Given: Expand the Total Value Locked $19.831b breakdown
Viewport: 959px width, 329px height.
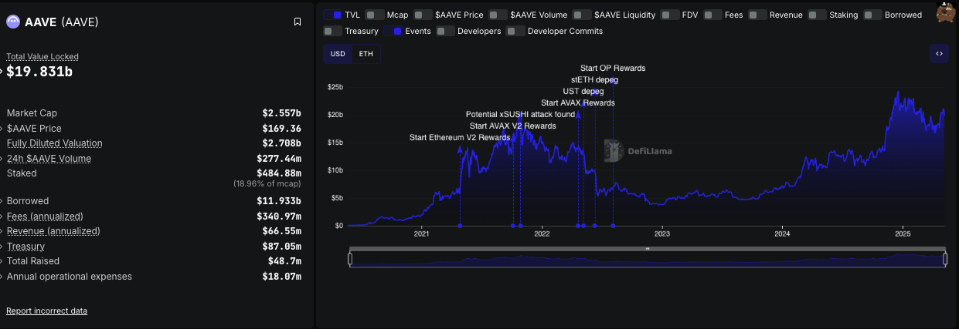Looking at the screenshot, I should 2,71.
